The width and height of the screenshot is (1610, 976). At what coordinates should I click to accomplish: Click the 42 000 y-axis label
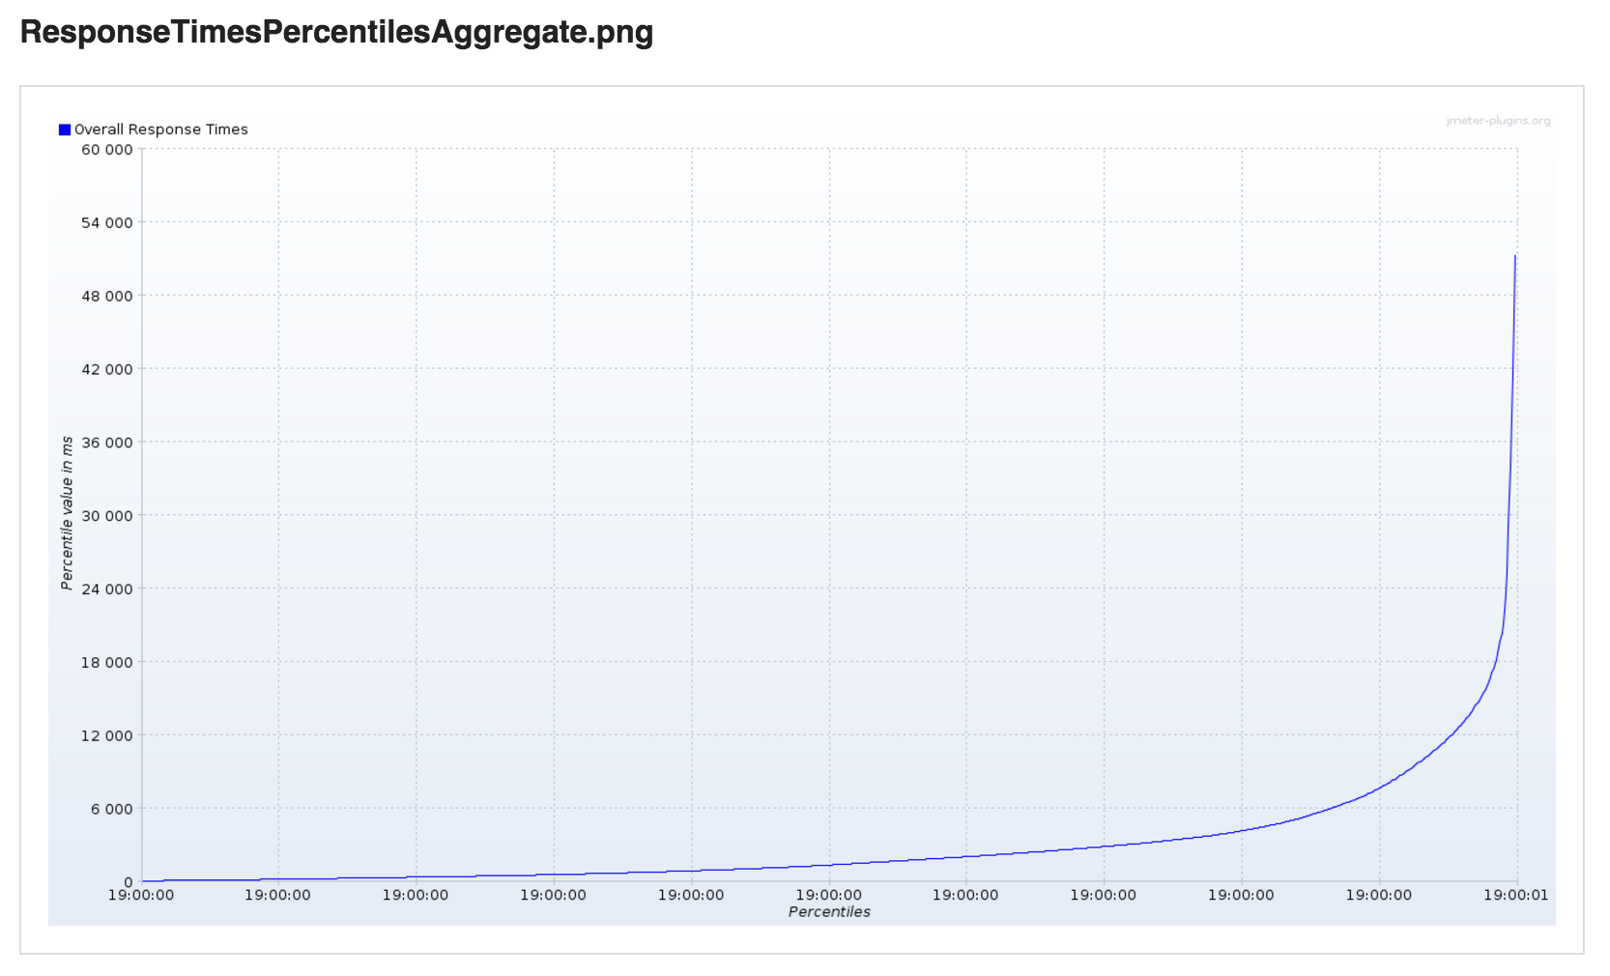107,369
